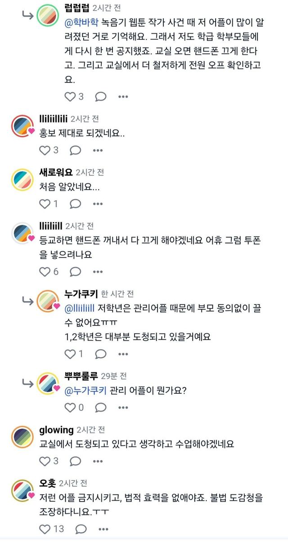
Task: Like 오홋's comment with 13 likes
Action: pyautogui.click(x=45, y=529)
